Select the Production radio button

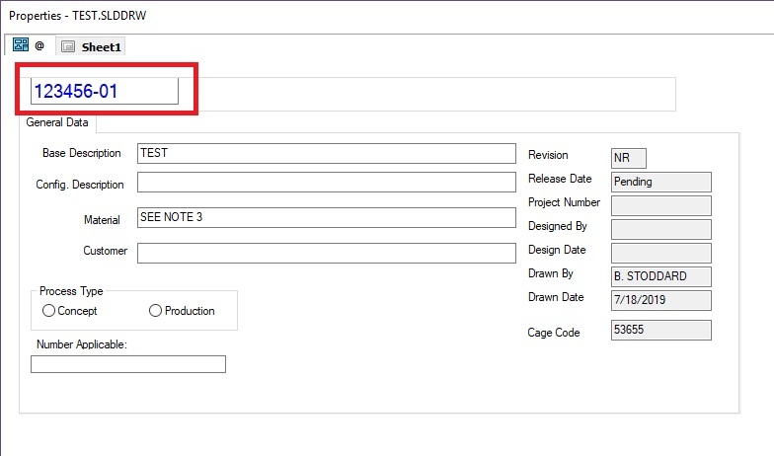[156, 310]
